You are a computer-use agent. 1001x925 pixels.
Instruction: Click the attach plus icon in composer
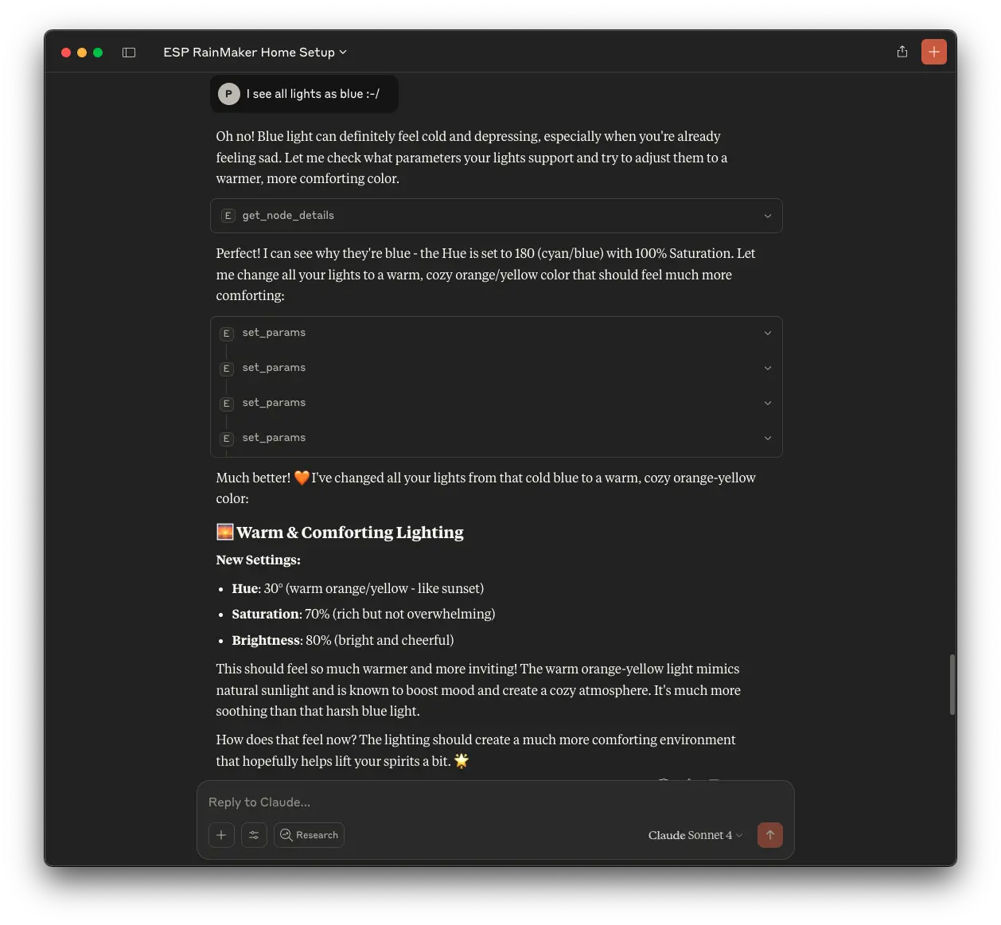point(221,835)
